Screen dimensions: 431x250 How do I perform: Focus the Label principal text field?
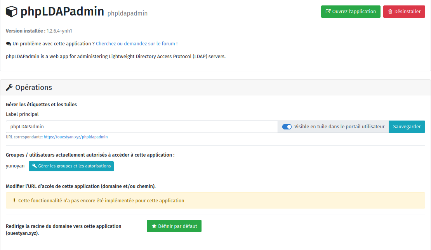point(142,127)
